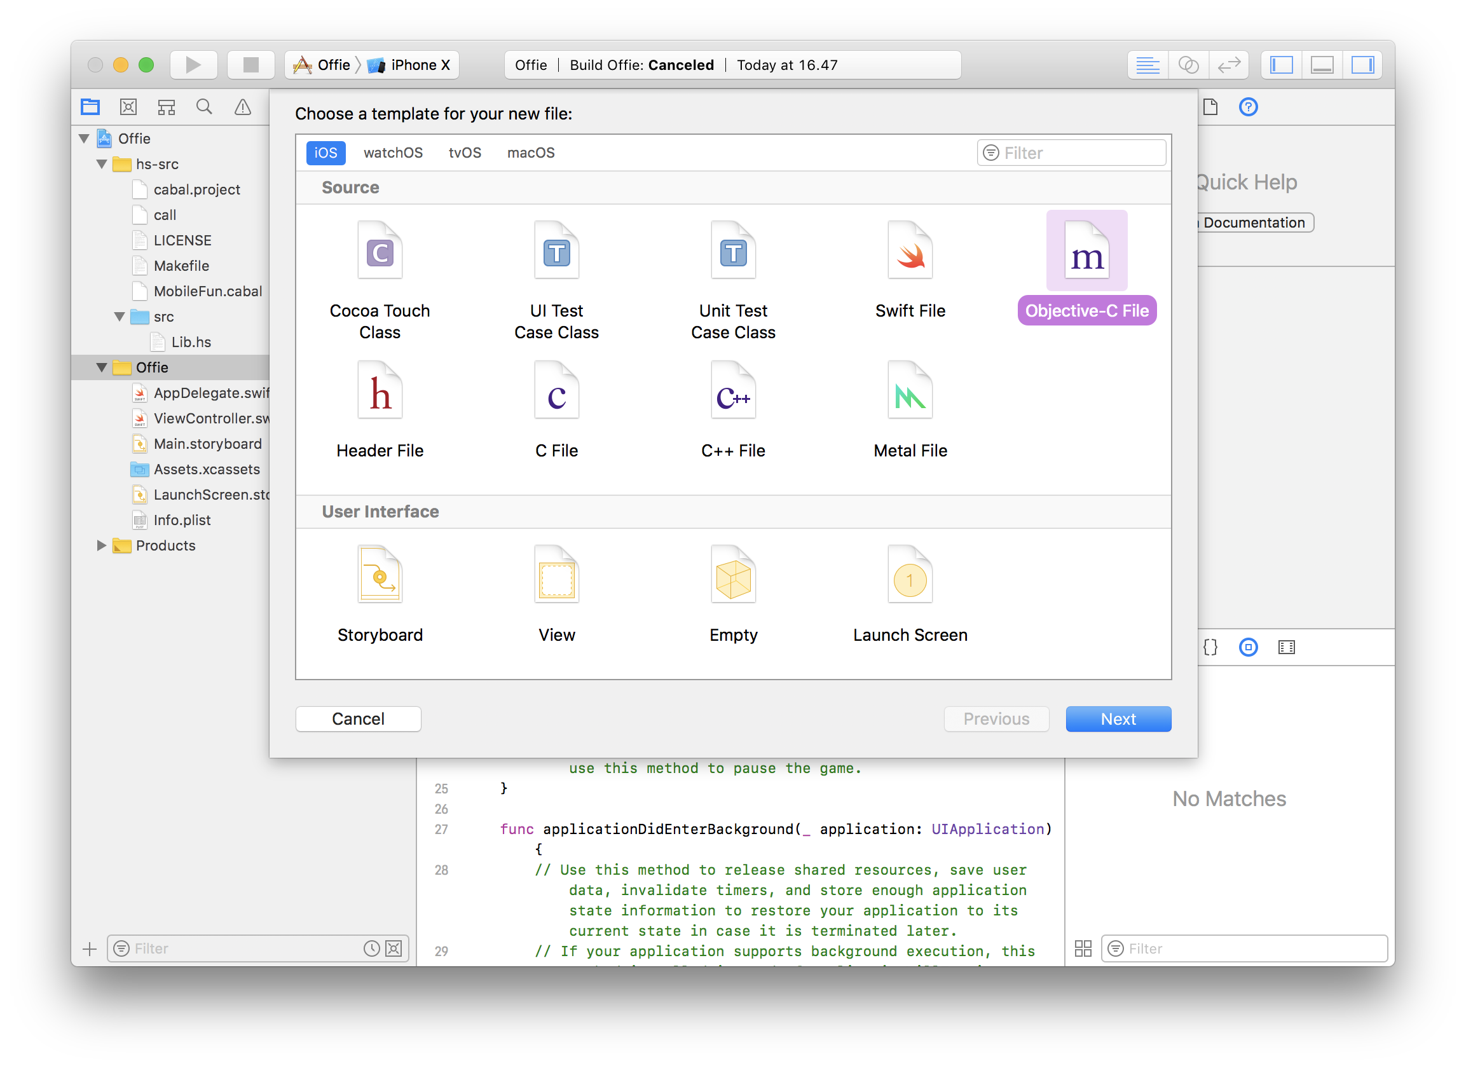Screen dimensions: 1466x1068
Task: Switch to the macOS template tab
Action: [531, 153]
